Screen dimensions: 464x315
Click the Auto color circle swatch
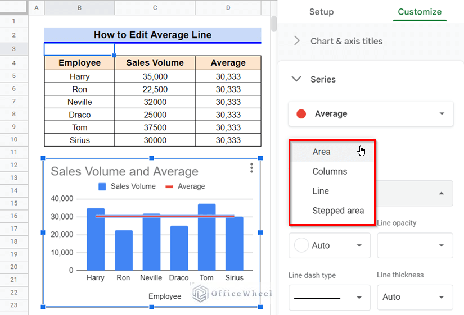[x=301, y=245]
